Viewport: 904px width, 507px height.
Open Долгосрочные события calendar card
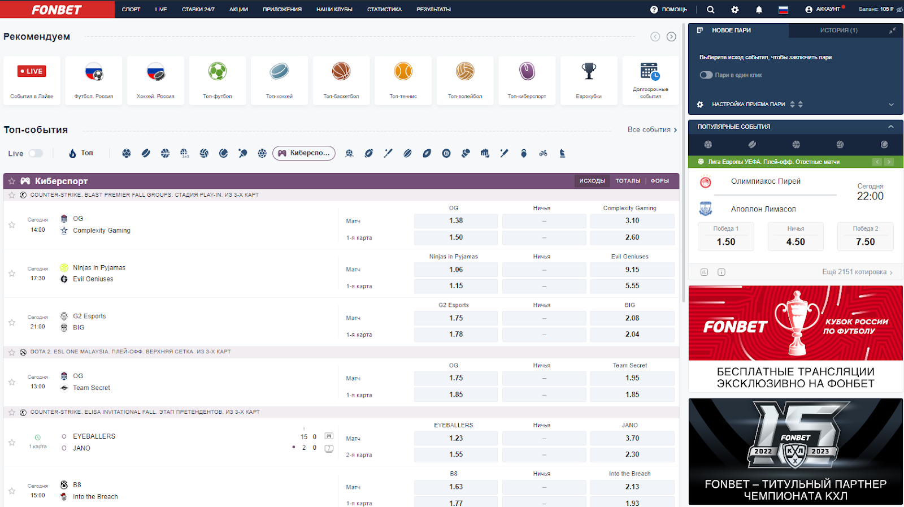click(650, 80)
